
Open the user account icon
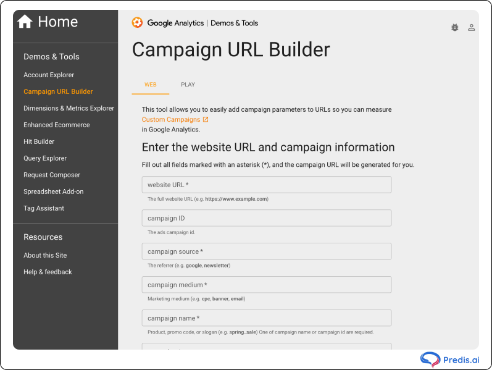tap(471, 28)
